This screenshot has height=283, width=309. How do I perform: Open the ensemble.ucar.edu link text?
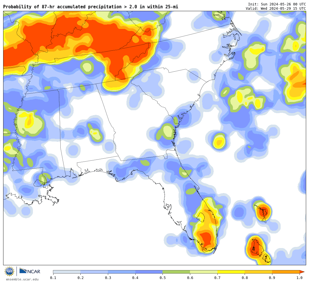click(x=22, y=279)
